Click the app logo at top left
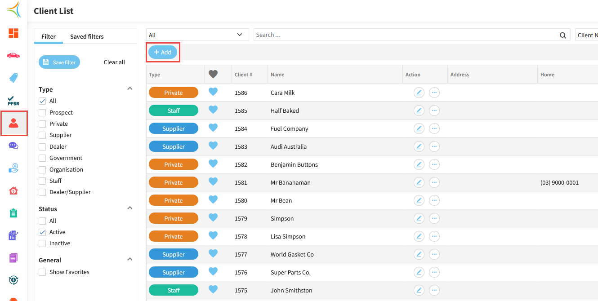Viewport: 598px width, 301px height. tap(13, 10)
